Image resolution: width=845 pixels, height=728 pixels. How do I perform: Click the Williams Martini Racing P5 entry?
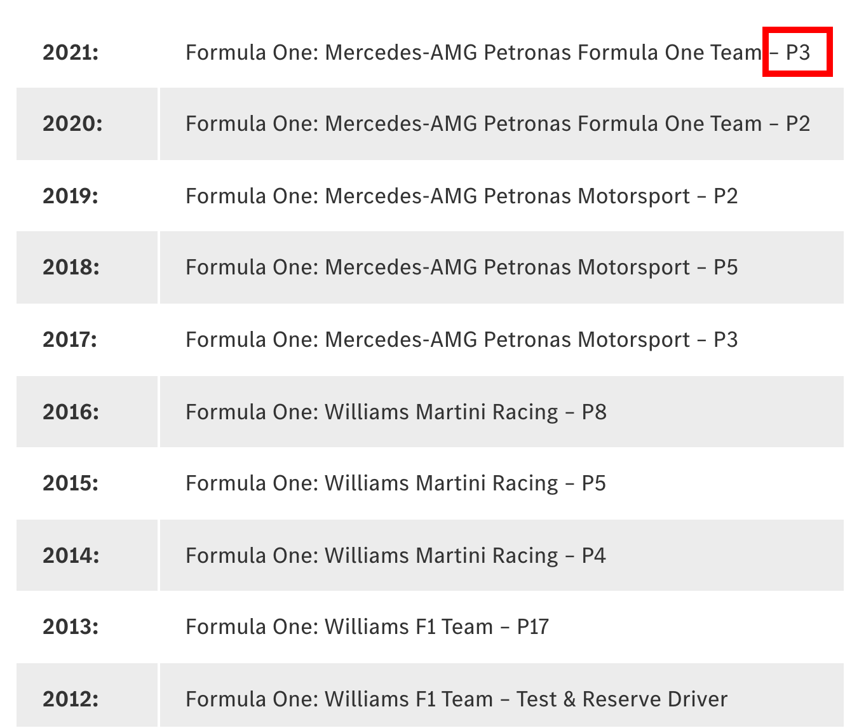point(396,483)
